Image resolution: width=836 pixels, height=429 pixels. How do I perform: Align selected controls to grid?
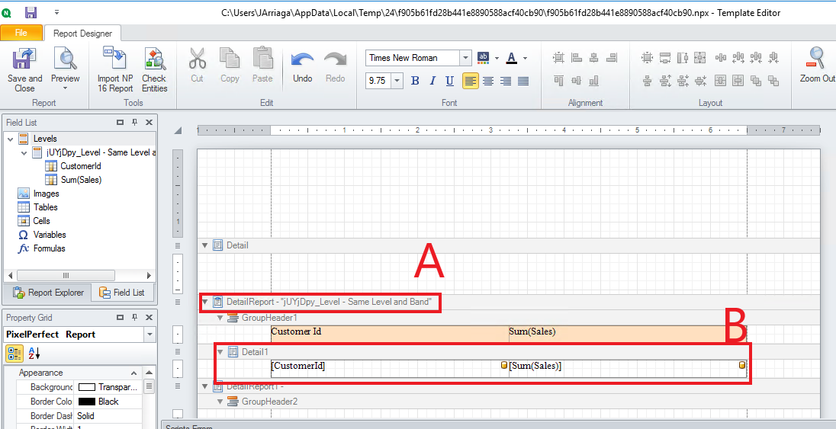point(558,58)
